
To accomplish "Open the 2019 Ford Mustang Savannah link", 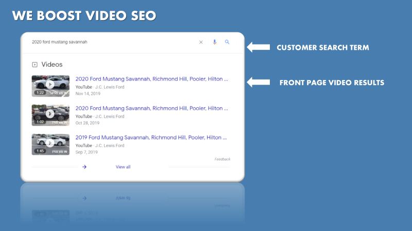I will 151,138.
